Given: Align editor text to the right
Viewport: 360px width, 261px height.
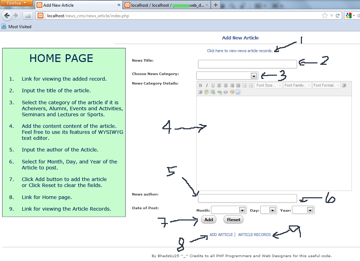Looking at the screenshot, I should tap(232, 85).
